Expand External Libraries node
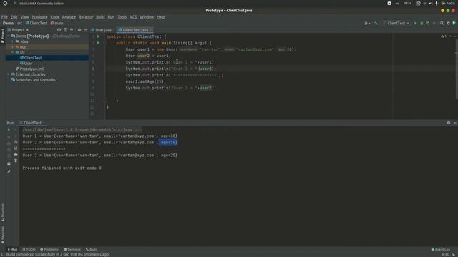The image size is (458, 257). pos(9,74)
